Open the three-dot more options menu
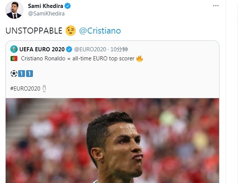 tap(216, 6)
